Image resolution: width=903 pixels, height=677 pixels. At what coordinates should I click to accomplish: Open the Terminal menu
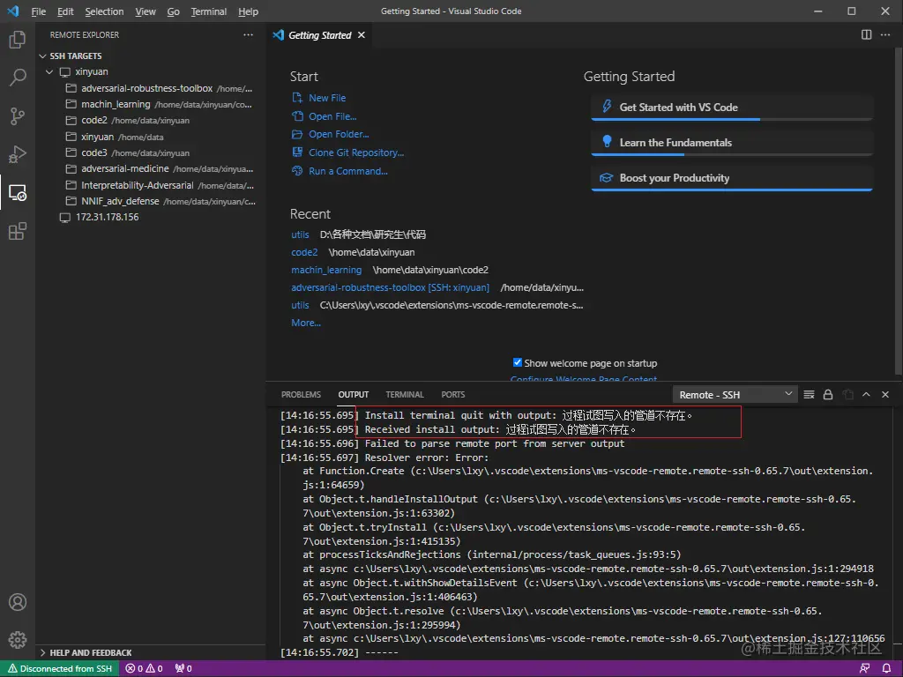208,11
